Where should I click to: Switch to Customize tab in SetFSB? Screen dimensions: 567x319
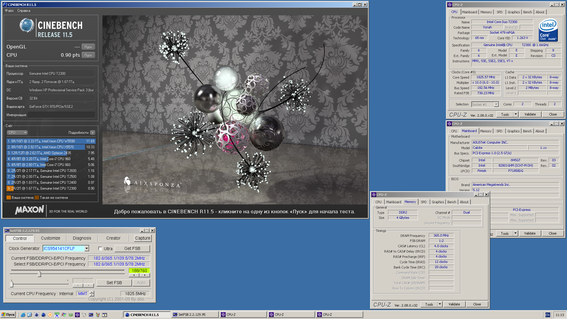point(50,238)
